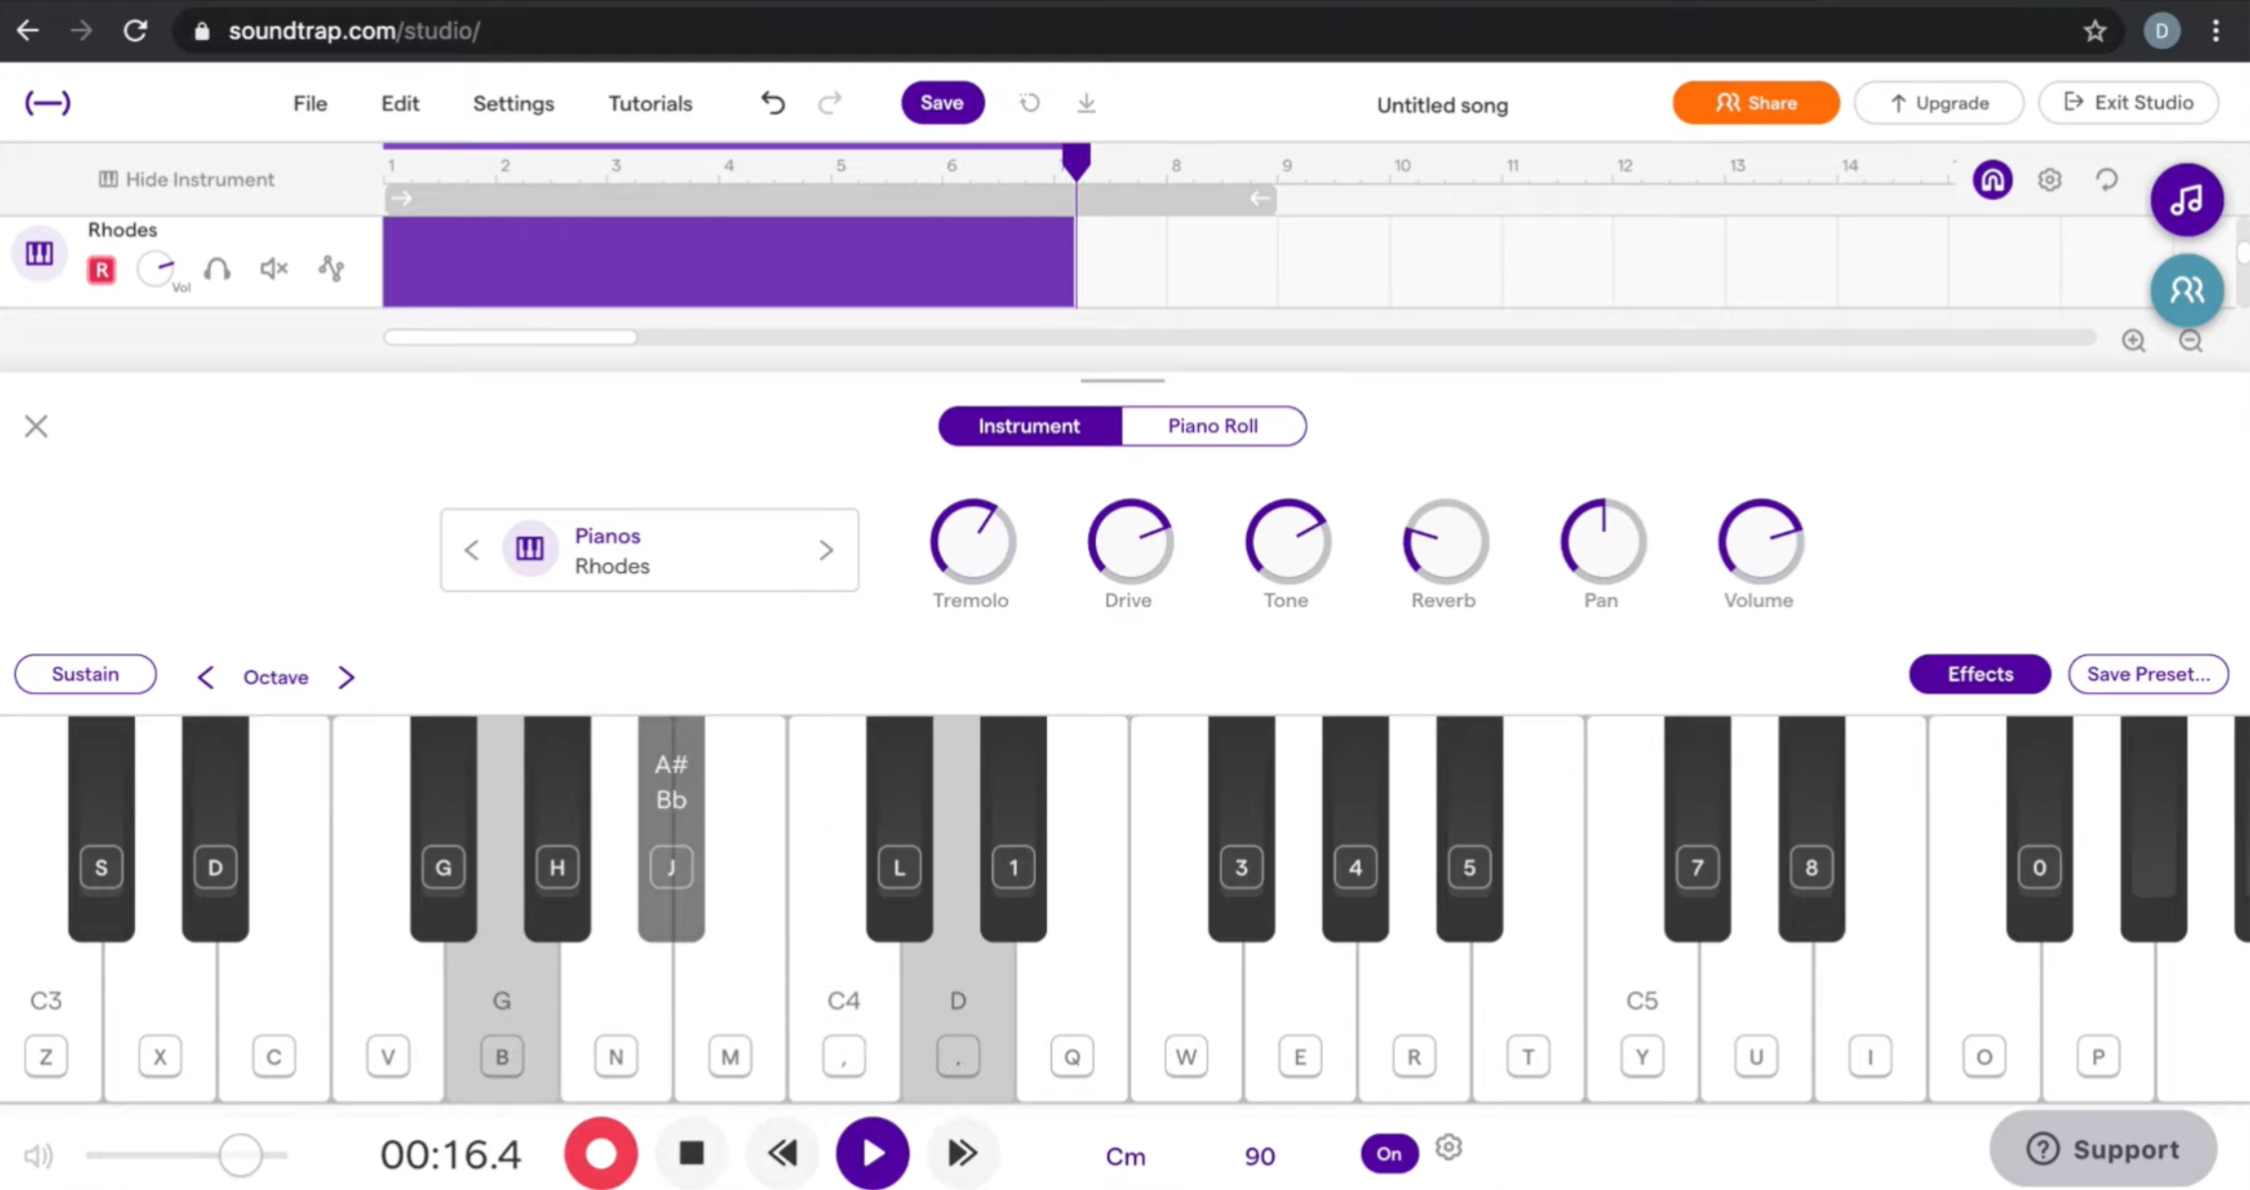Click the orange Share button
This screenshot has width=2250, height=1190.
[1754, 102]
